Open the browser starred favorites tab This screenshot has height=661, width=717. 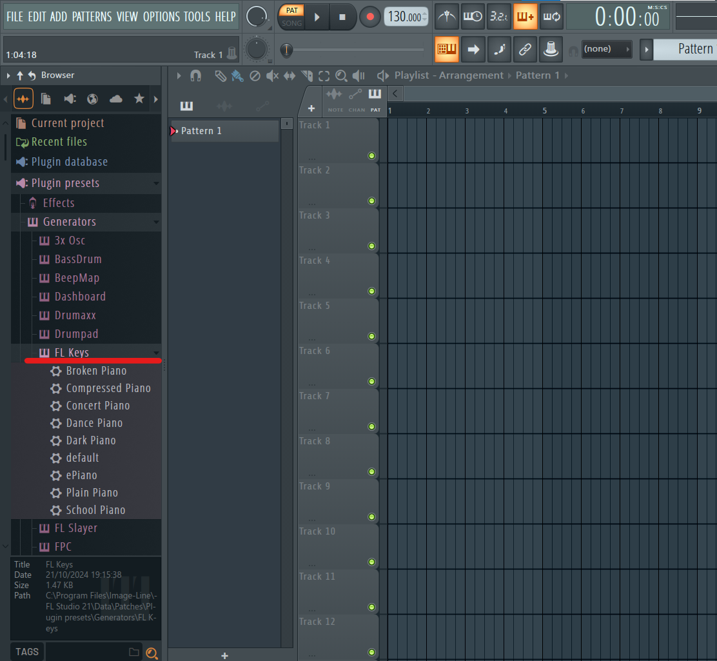tap(139, 99)
